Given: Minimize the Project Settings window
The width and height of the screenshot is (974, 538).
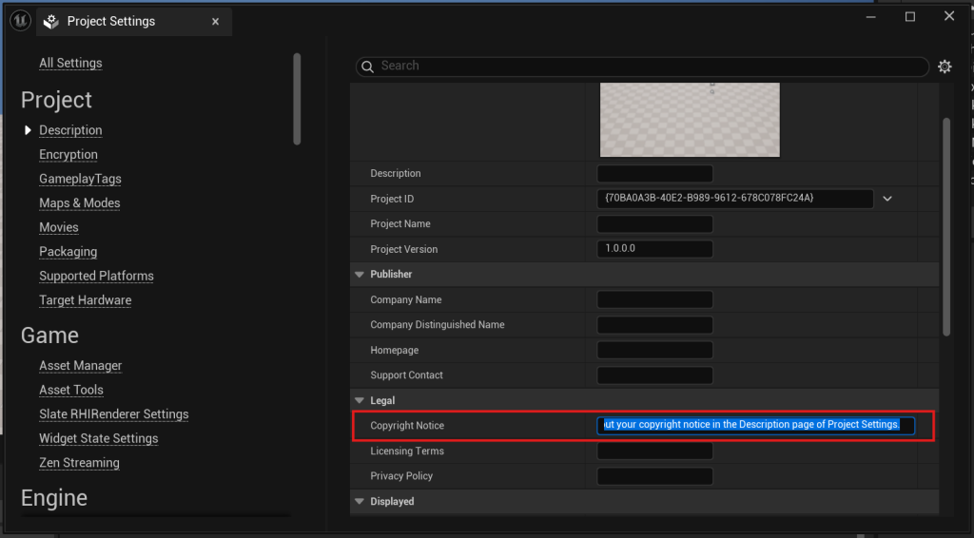Looking at the screenshot, I should coord(871,17).
